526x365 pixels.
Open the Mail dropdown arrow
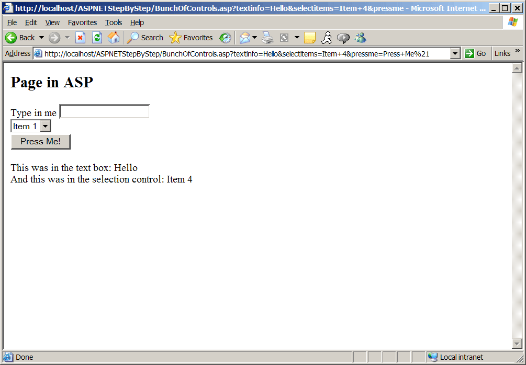click(255, 38)
